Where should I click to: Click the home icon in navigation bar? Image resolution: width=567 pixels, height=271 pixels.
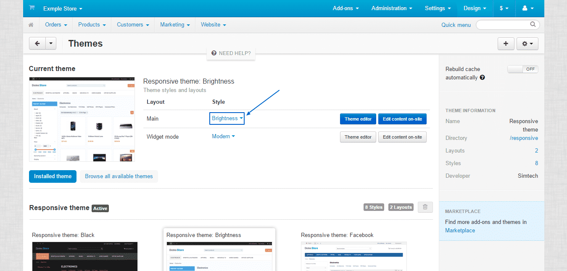[x=31, y=25]
